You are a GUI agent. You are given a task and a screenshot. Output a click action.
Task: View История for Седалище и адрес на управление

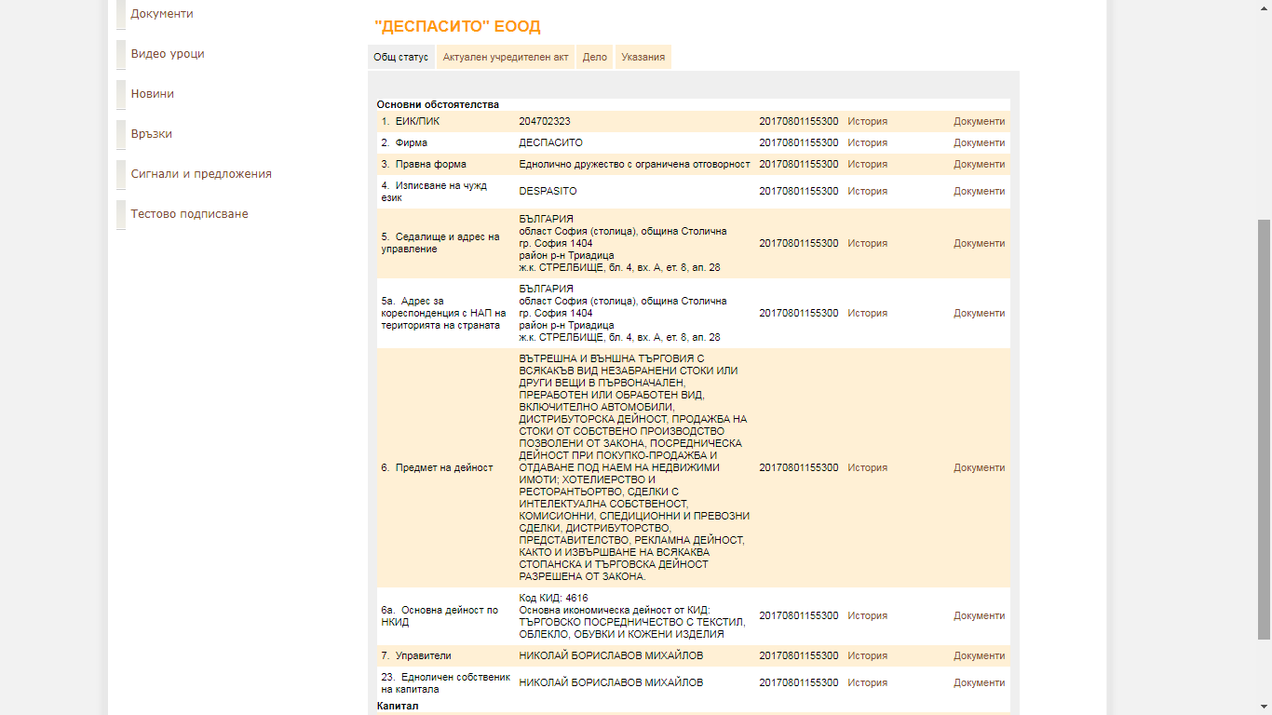point(867,243)
